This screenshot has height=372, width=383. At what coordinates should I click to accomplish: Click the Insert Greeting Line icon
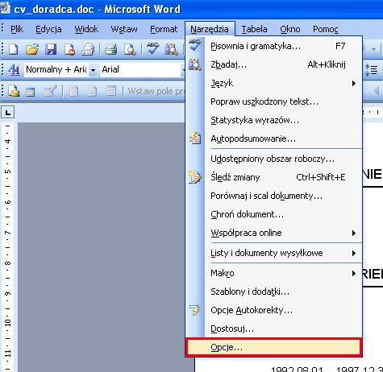(x=92, y=91)
